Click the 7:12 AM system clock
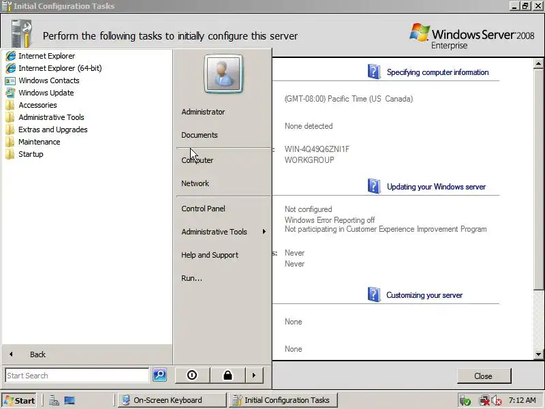 522,400
